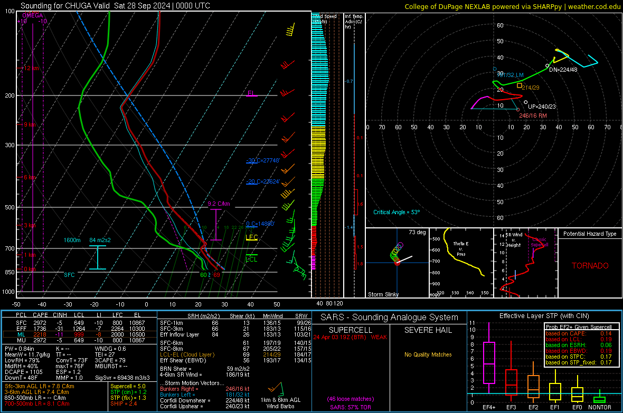Click the 'Sfc-3km AGL LR = 7.8 C/km' line
This screenshot has width=623, height=413.
pyautogui.click(x=40, y=386)
